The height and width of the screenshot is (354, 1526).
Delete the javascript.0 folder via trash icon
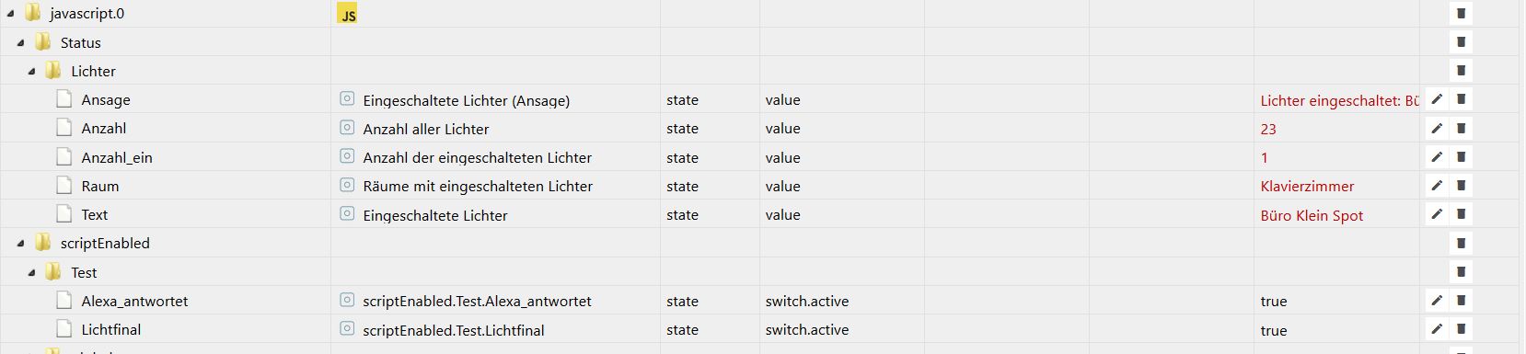1461,14
